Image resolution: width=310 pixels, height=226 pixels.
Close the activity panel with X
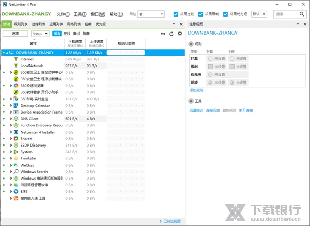(181, 24)
